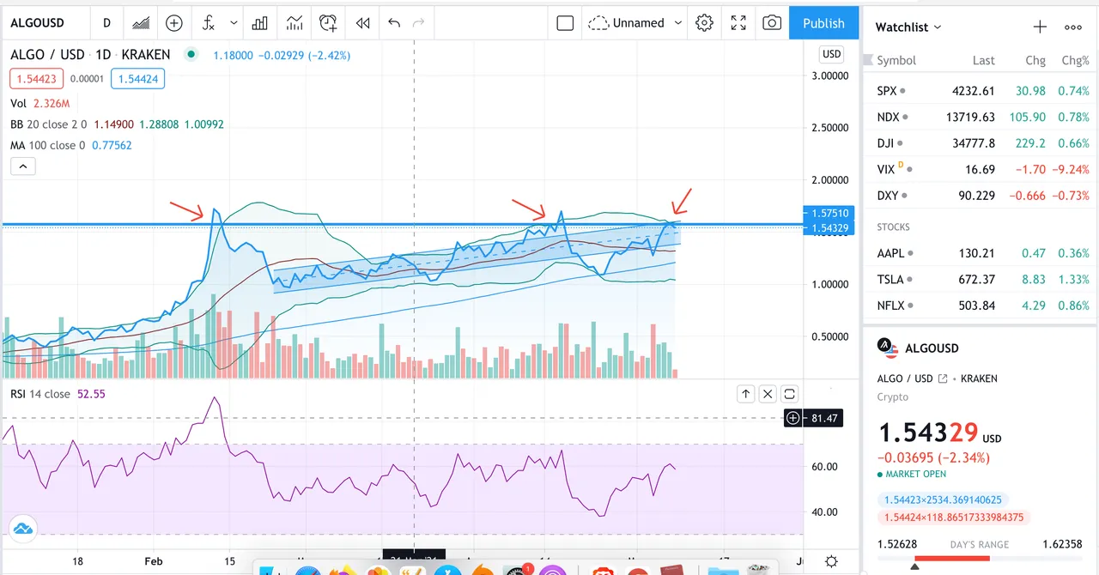Click the green market status dot
Screen dimensions: 1099x575
(x=191, y=54)
